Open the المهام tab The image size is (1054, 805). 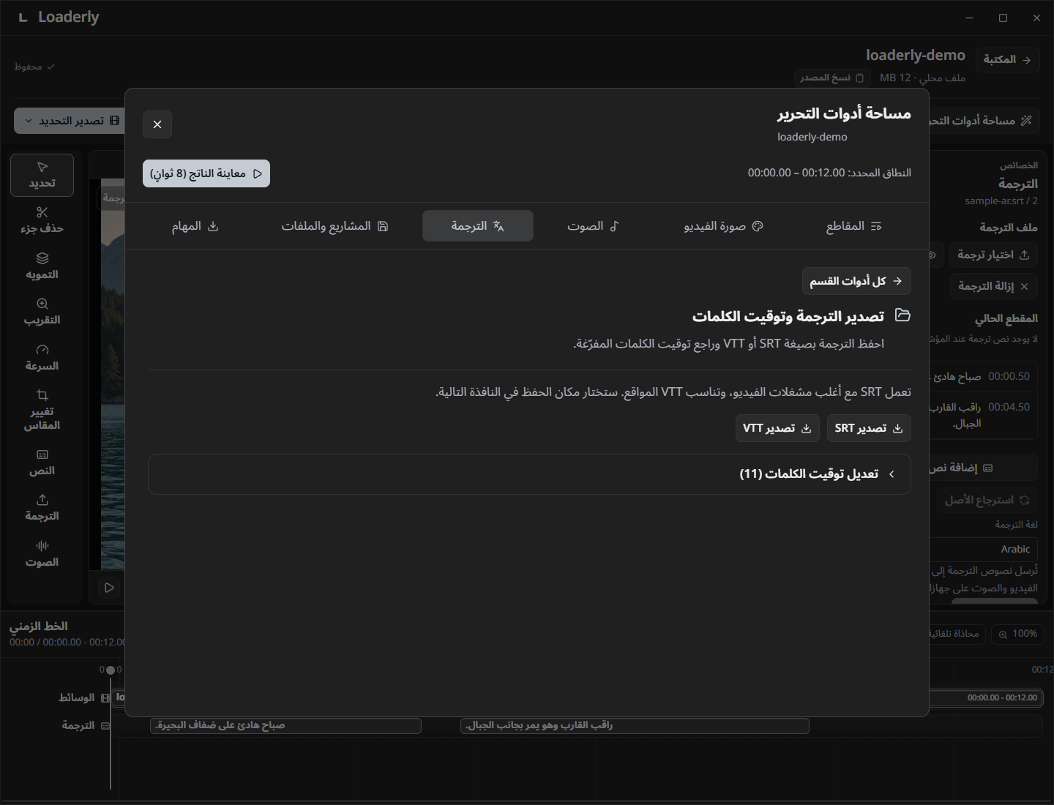click(x=195, y=226)
